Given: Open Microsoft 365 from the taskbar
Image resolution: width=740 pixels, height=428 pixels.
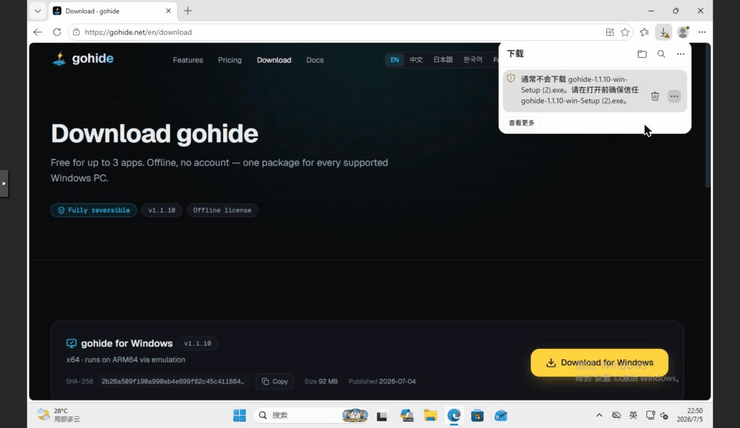Looking at the screenshot, I should tap(407, 415).
